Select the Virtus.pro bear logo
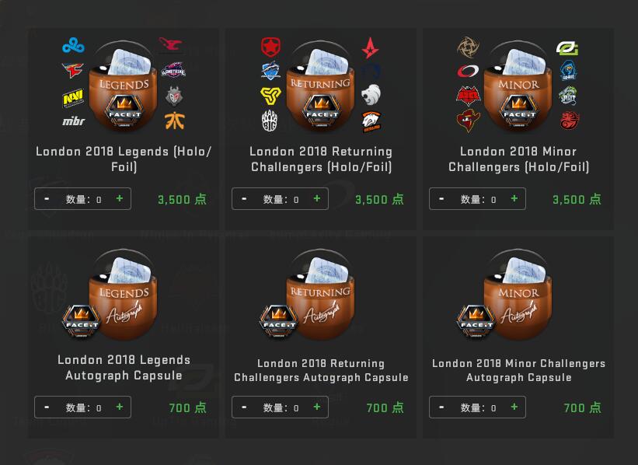 [x=371, y=122]
